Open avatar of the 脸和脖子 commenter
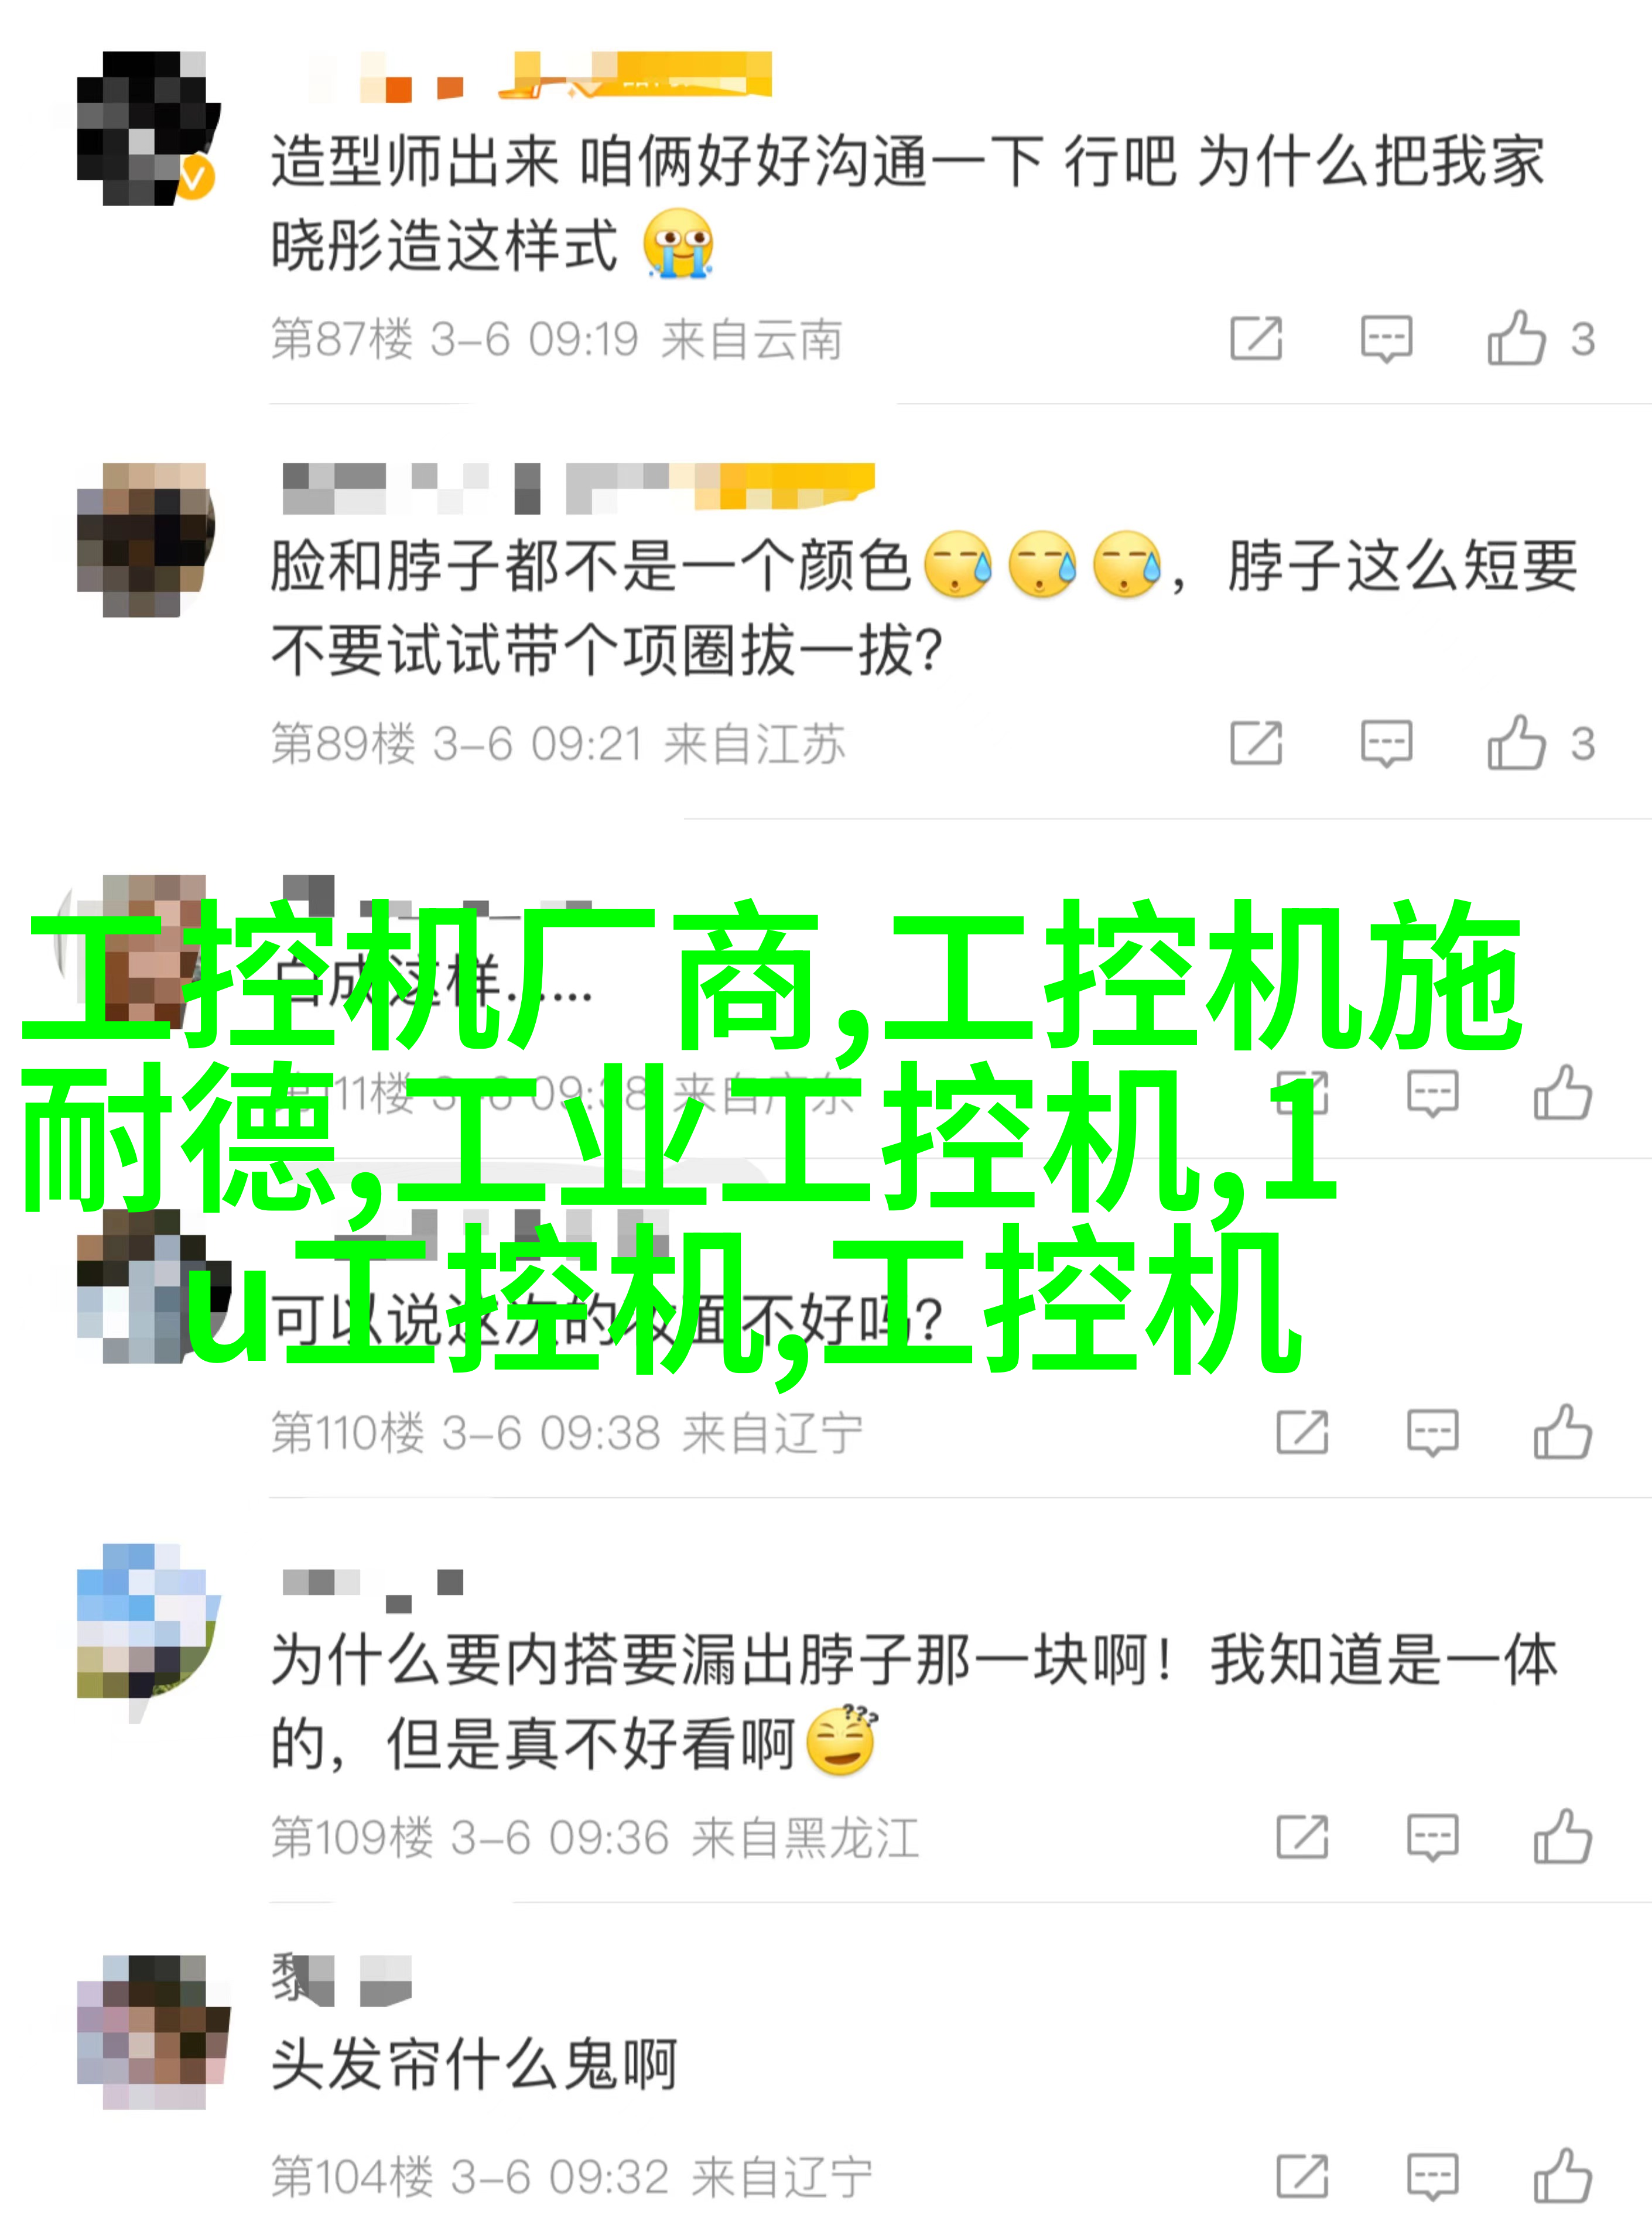Image resolution: width=1652 pixels, height=2235 pixels. pos(146,539)
